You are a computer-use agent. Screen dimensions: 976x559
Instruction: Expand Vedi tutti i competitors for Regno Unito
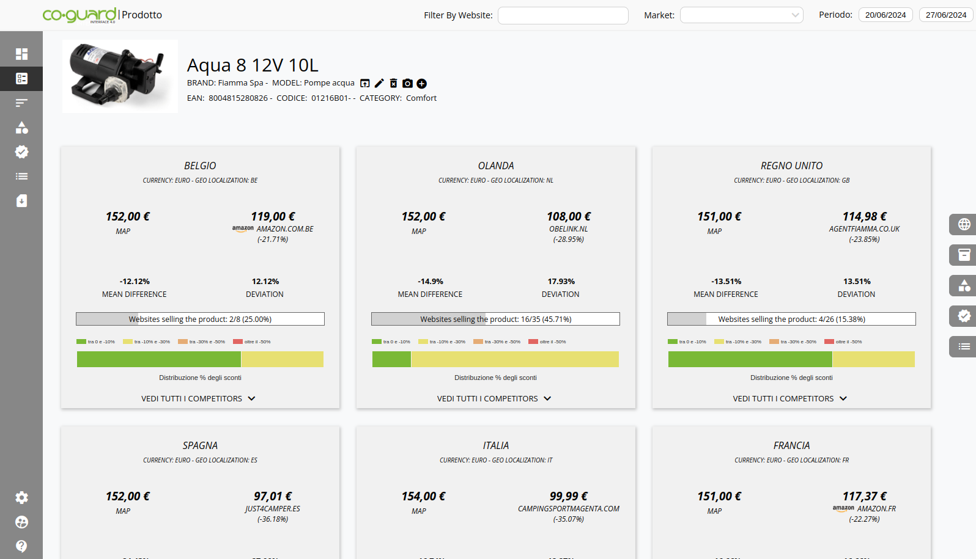click(x=791, y=398)
